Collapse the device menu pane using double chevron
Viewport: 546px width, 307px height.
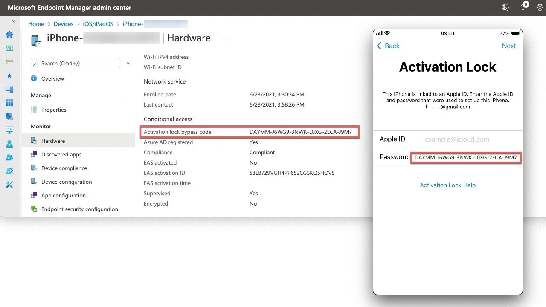pos(128,63)
